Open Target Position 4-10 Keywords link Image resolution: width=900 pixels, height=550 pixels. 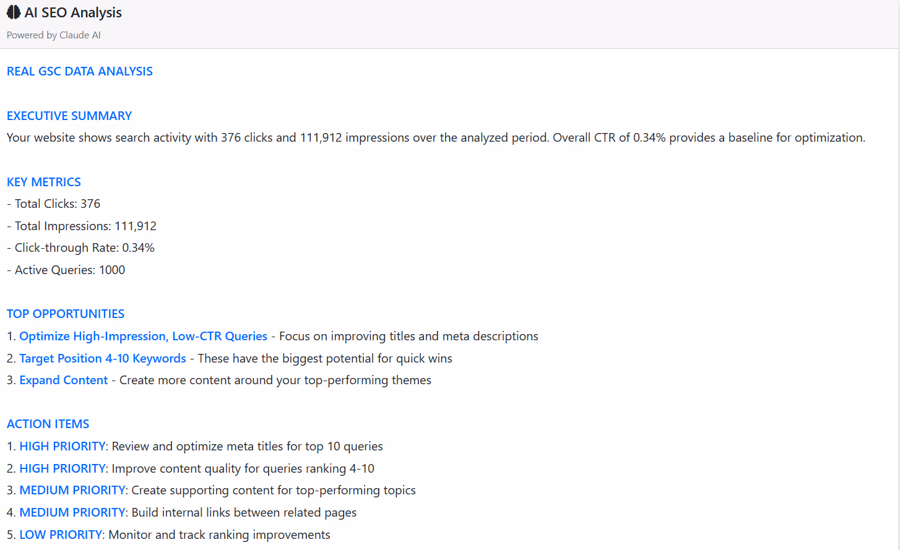102,358
